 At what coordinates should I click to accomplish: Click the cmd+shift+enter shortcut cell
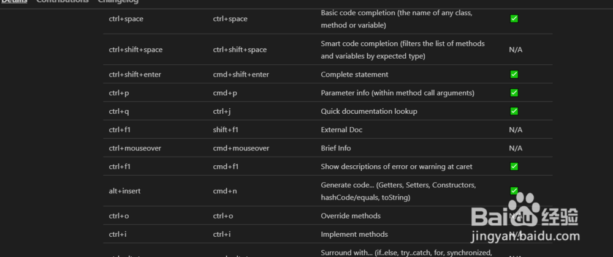[241, 75]
